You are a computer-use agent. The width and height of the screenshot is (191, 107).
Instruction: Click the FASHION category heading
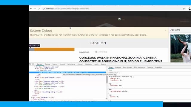[98, 43]
